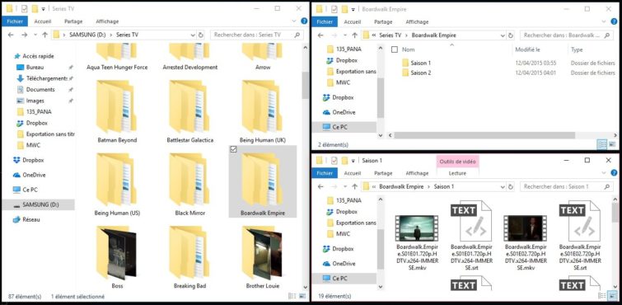This screenshot has height=305, width=622.
Task: Expand address bar history in Series TV window
Action: (193, 35)
